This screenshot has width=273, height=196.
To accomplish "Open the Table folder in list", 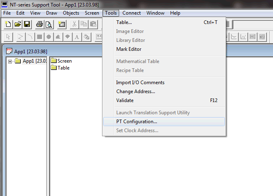I will 60,68.
